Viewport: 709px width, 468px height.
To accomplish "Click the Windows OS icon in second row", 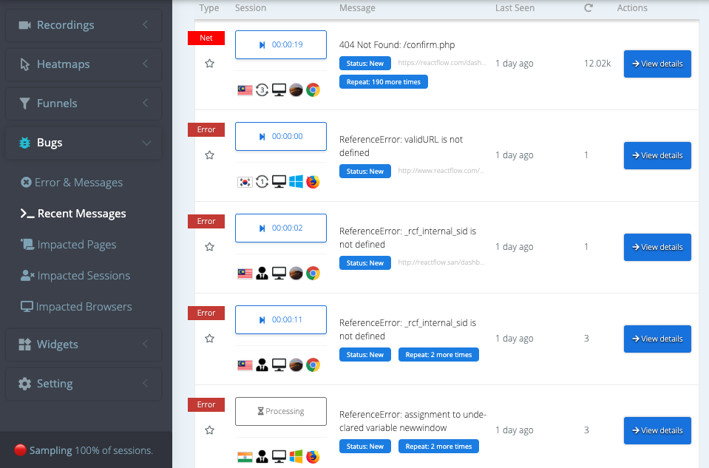I will (296, 182).
